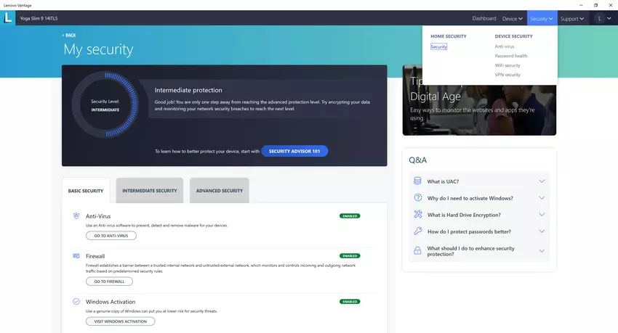The width and height of the screenshot is (618, 333).
Task: Click the UAC question database icon
Action: click(417, 181)
